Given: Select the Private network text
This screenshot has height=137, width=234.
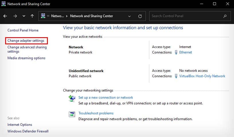Looking at the screenshot, I should (x=80, y=52).
